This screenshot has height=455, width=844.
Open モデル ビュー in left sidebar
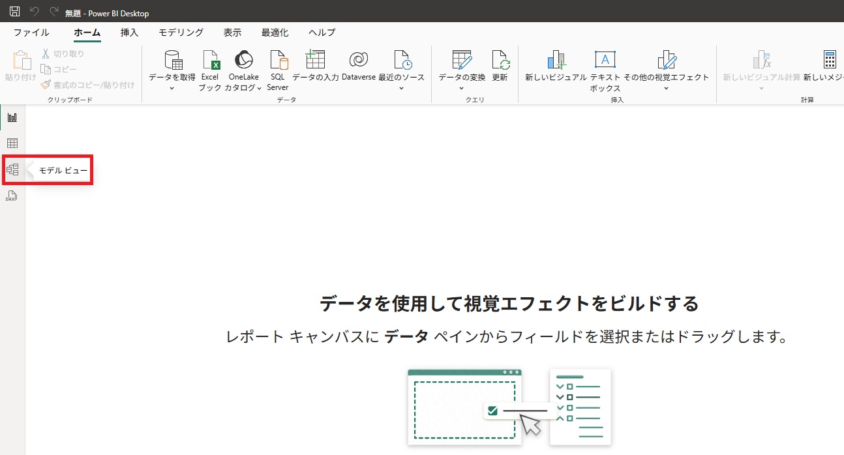[12, 170]
